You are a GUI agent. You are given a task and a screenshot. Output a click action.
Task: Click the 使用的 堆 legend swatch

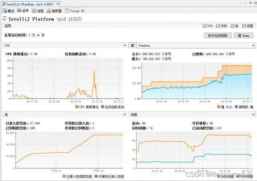(x=236, y=107)
